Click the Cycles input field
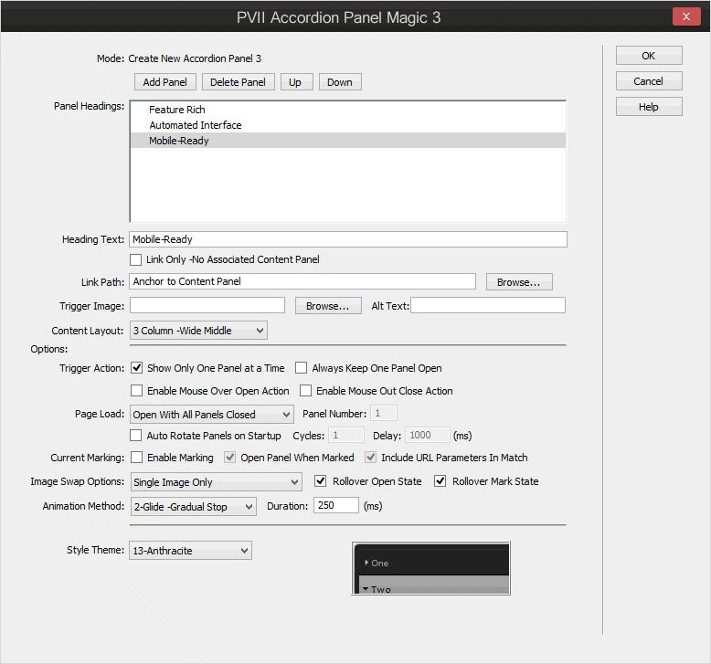Viewport: 711px width, 664px height. (x=346, y=435)
